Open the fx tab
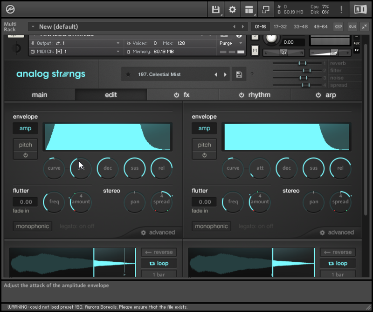 point(186,95)
